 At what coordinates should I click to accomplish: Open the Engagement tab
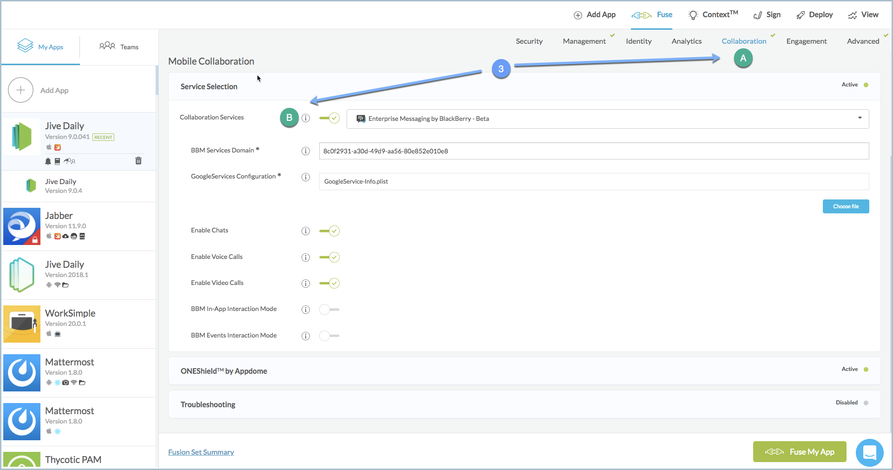pyautogui.click(x=807, y=41)
